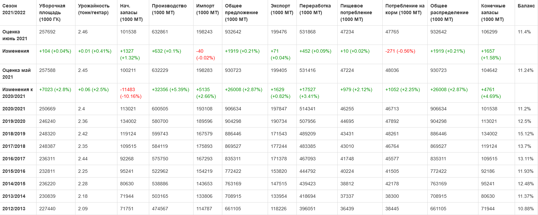Click the balance value 15.12%

pyautogui.click(x=525, y=134)
